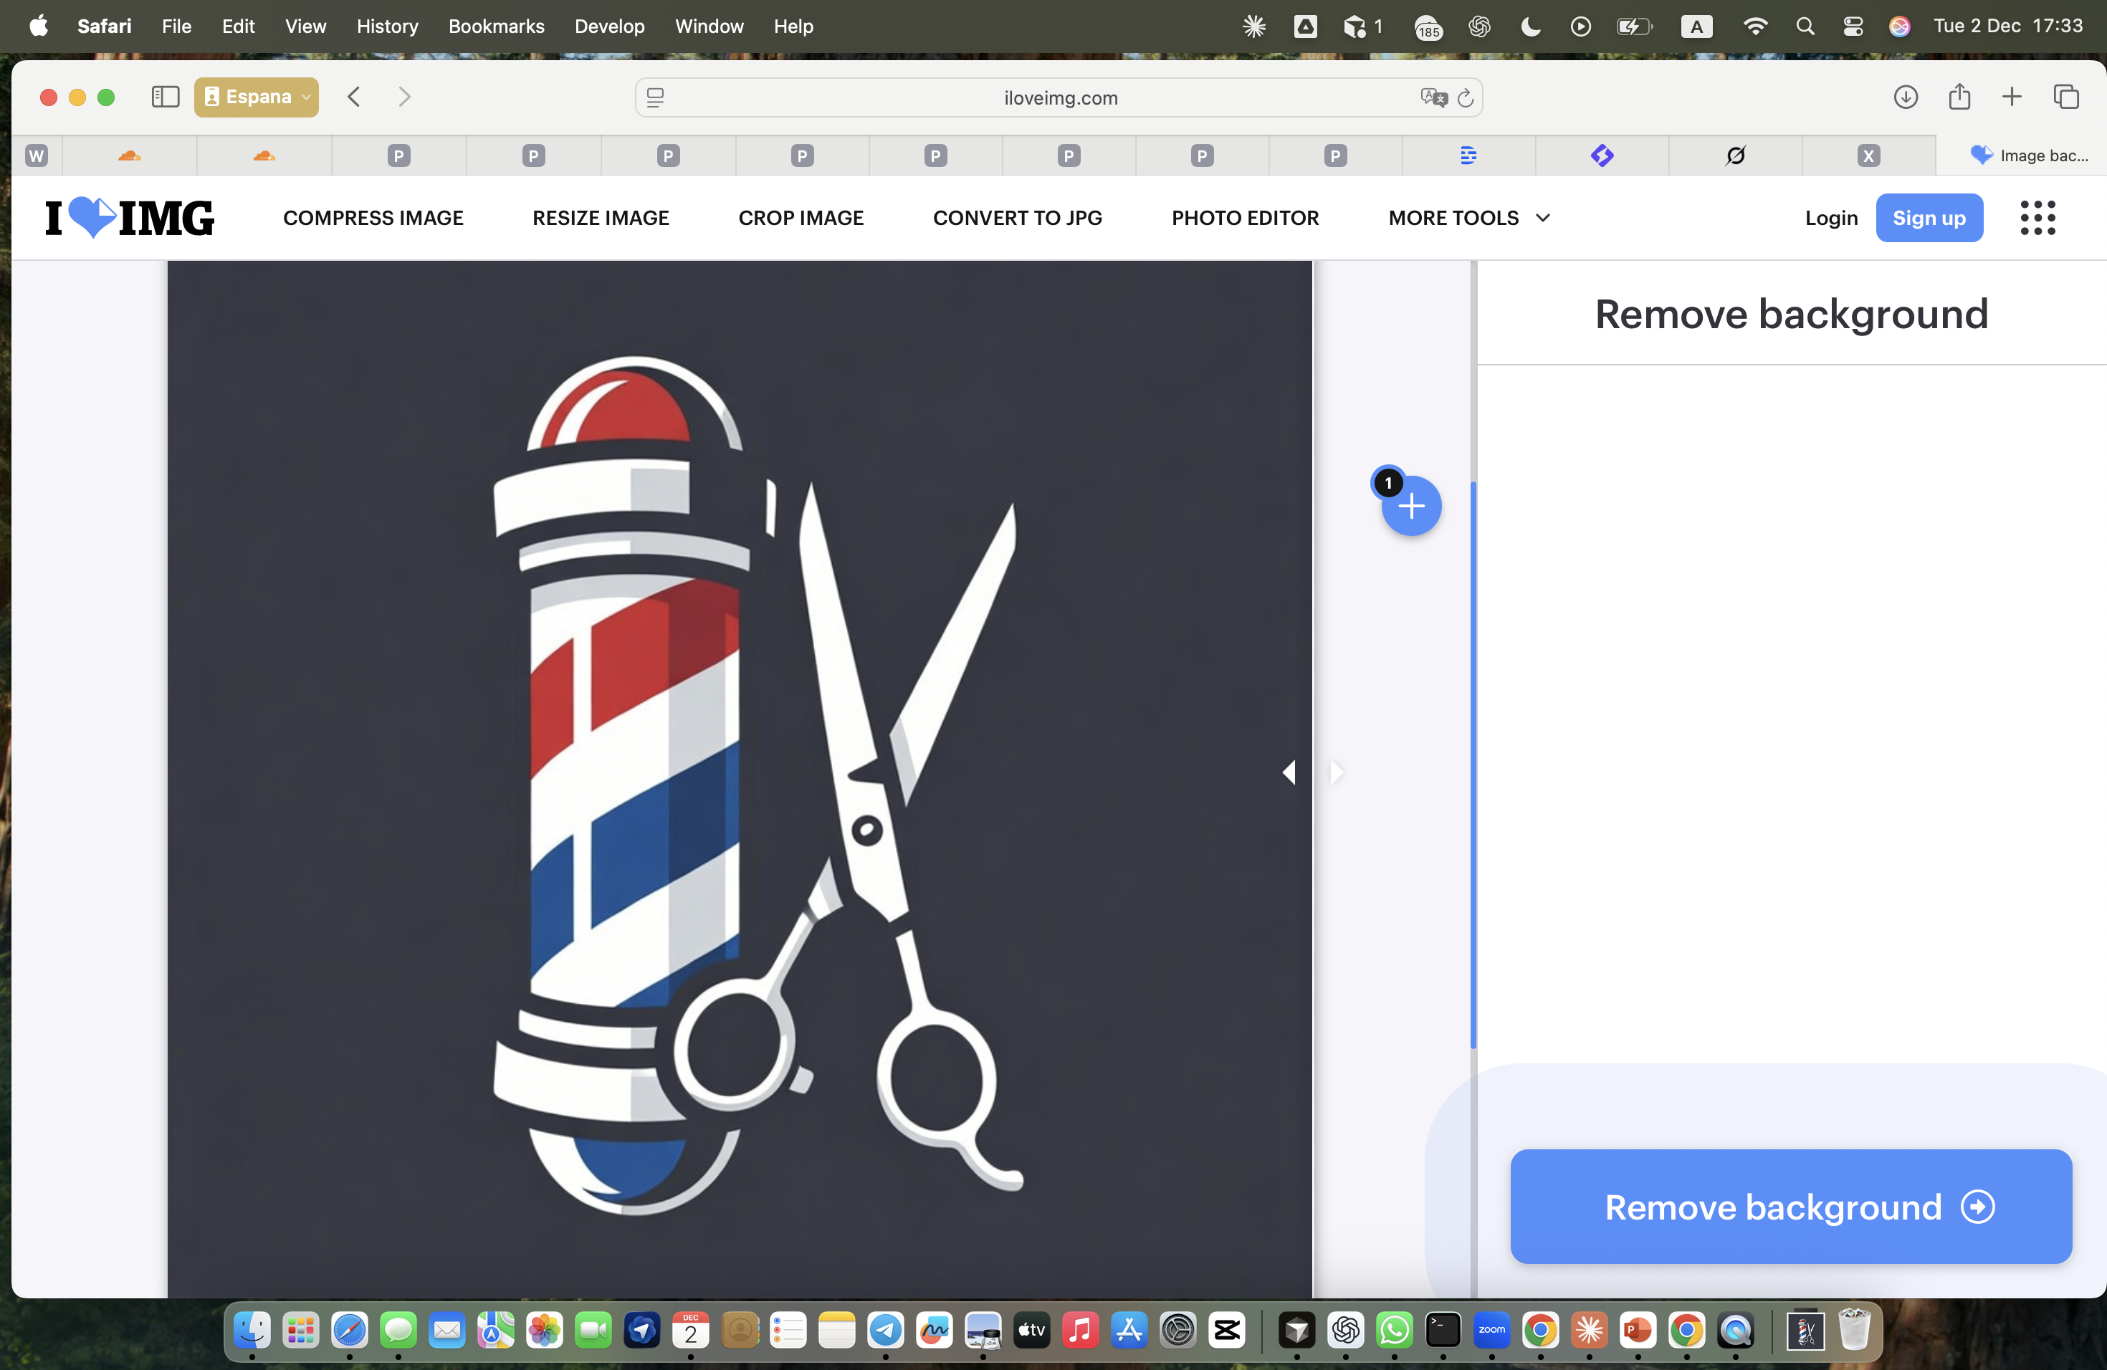Open the Espana profile dropdown
Image resolution: width=2107 pixels, height=1370 pixels.
coord(256,97)
